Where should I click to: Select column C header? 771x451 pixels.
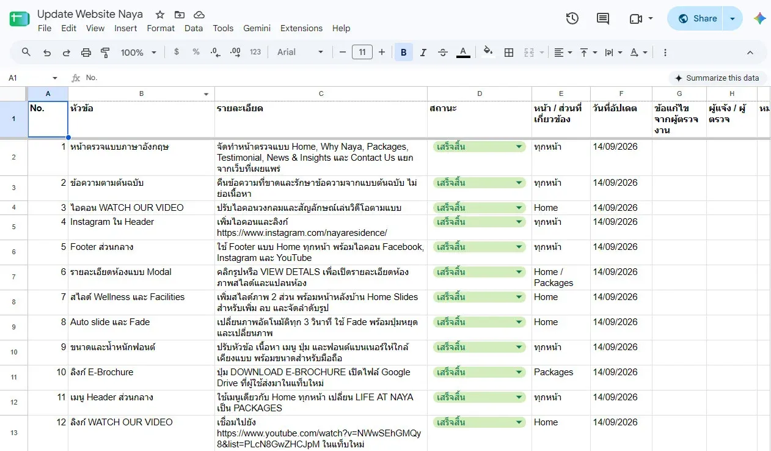(321, 94)
